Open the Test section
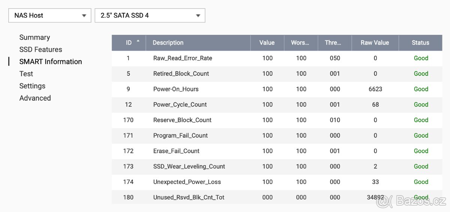Screen dimensions: 450x212 point(26,74)
